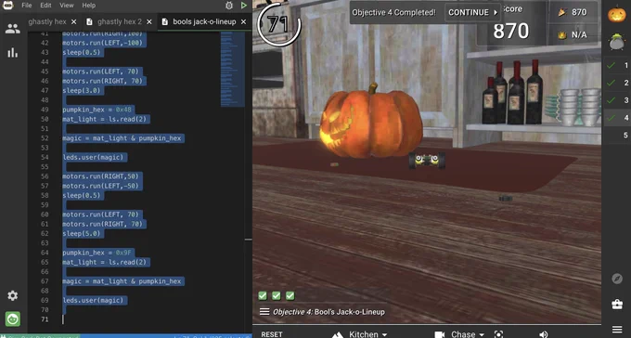This screenshot has width=631, height=338.
Task: Expand the Kitchen environment dropdown
Action: click(367, 334)
